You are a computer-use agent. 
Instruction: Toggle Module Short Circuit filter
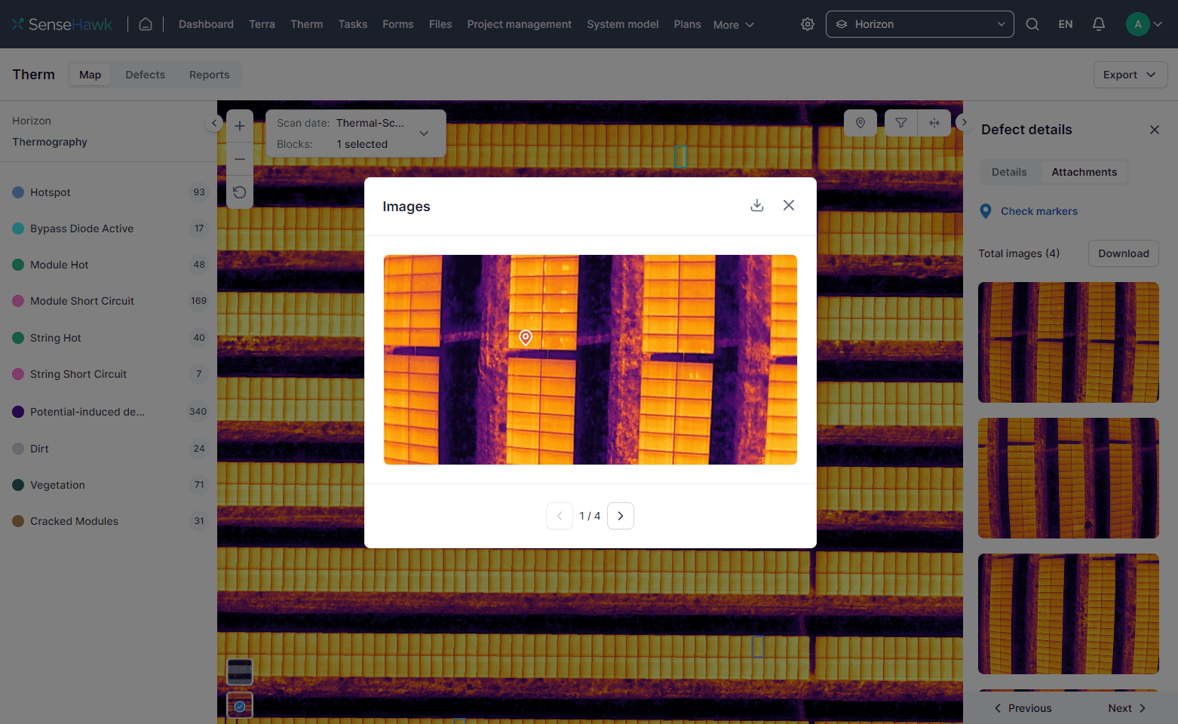click(109, 301)
